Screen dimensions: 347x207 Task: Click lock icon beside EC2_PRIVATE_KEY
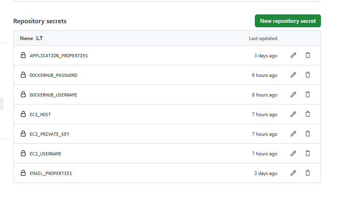point(23,134)
